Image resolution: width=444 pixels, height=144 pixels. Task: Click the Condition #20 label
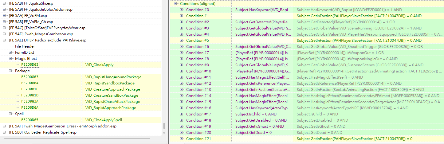(198, 133)
